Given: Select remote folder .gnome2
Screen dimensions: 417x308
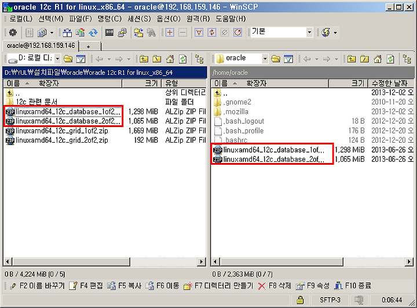Looking at the screenshot, I should pos(232,102).
